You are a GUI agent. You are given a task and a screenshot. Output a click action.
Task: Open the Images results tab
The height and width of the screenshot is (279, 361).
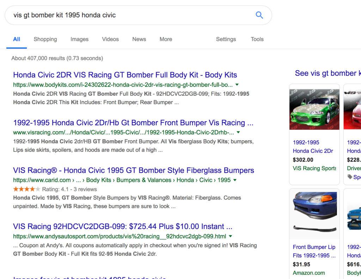coord(79,39)
